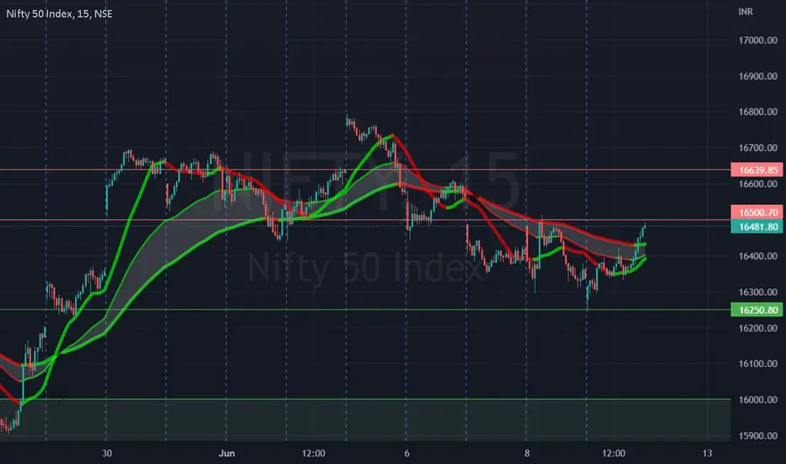
Task: Click the INR currency label
Action: [746, 12]
